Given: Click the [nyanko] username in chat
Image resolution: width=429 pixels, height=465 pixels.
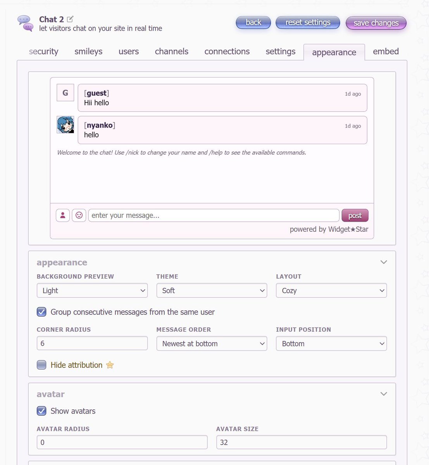Looking at the screenshot, I should (x=100, y=125).
